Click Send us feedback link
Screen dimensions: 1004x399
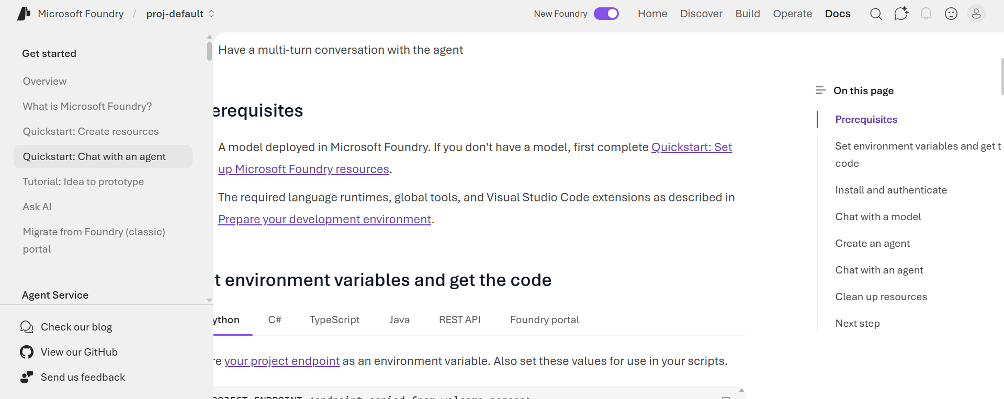tap(83, 377)
